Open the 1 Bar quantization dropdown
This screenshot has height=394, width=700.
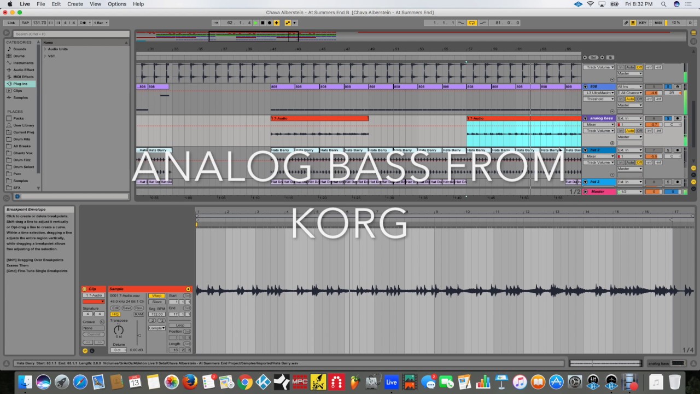coord(101,23)
